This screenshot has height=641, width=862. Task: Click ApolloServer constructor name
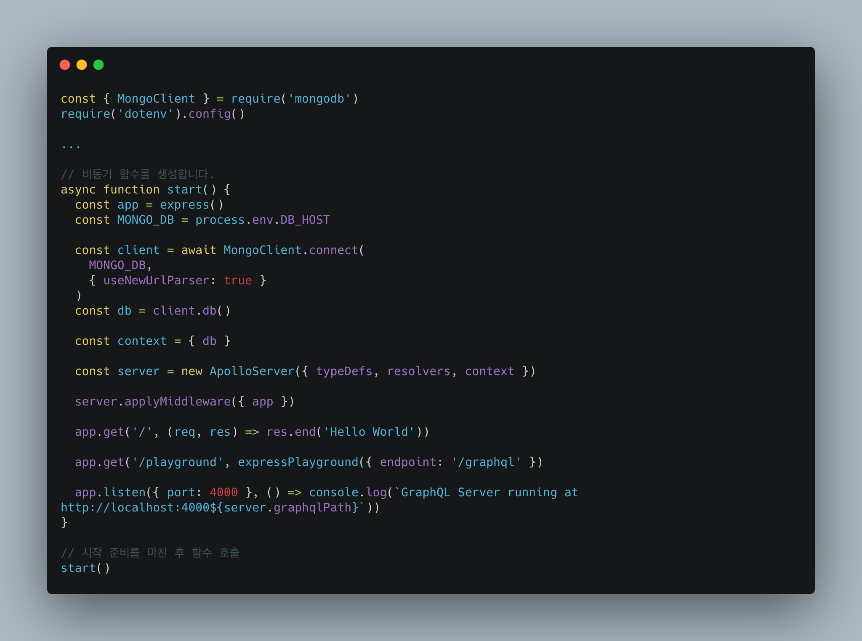(x=252, y=371)
